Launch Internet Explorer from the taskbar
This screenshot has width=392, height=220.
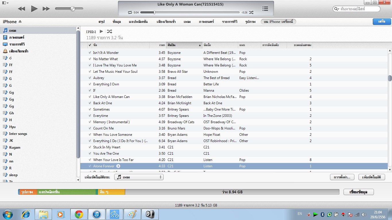(x=26, y=214)
